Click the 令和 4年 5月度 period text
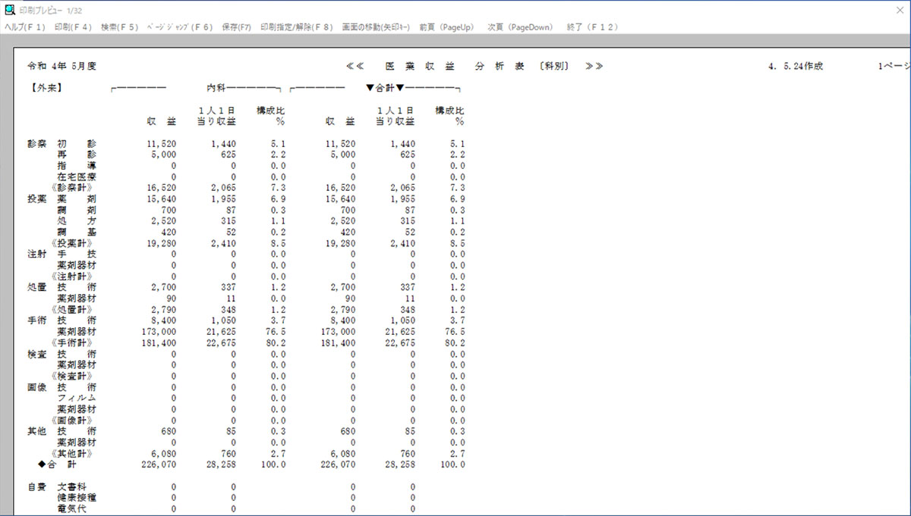The image size is (911, 516). 61,66
